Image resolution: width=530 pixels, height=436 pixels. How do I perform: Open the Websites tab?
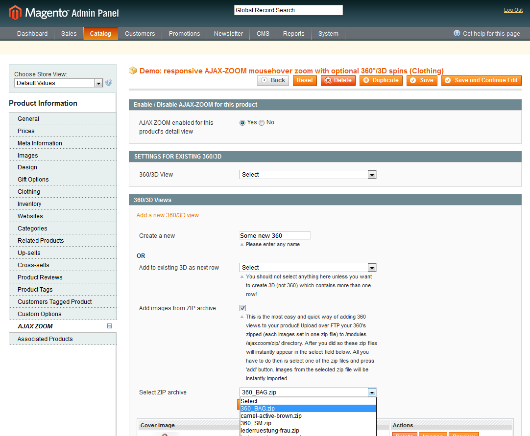point(63,216)
